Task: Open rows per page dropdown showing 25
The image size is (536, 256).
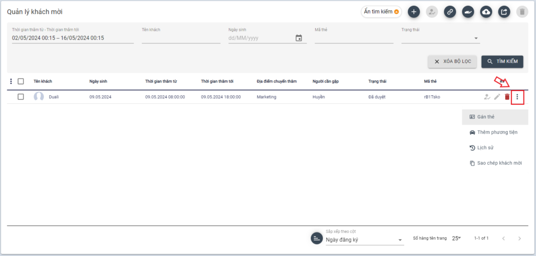Action: tap(456, 238)
